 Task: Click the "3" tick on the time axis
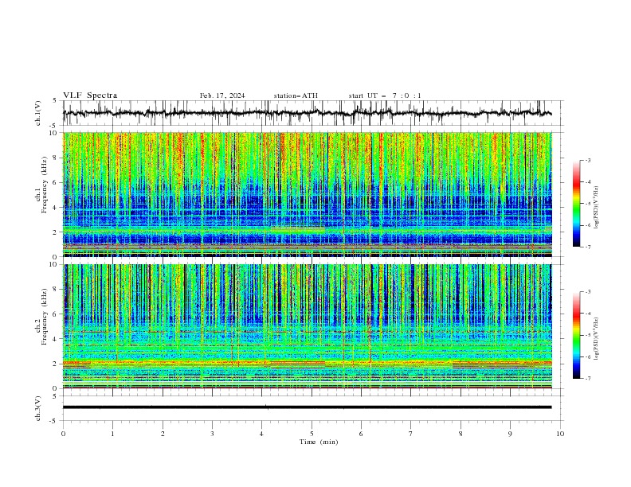click(212, 434)
